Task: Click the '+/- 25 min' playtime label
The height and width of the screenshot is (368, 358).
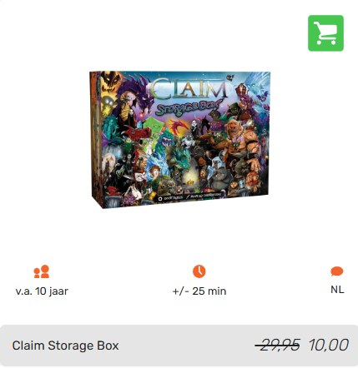Action: pos(199,291)
